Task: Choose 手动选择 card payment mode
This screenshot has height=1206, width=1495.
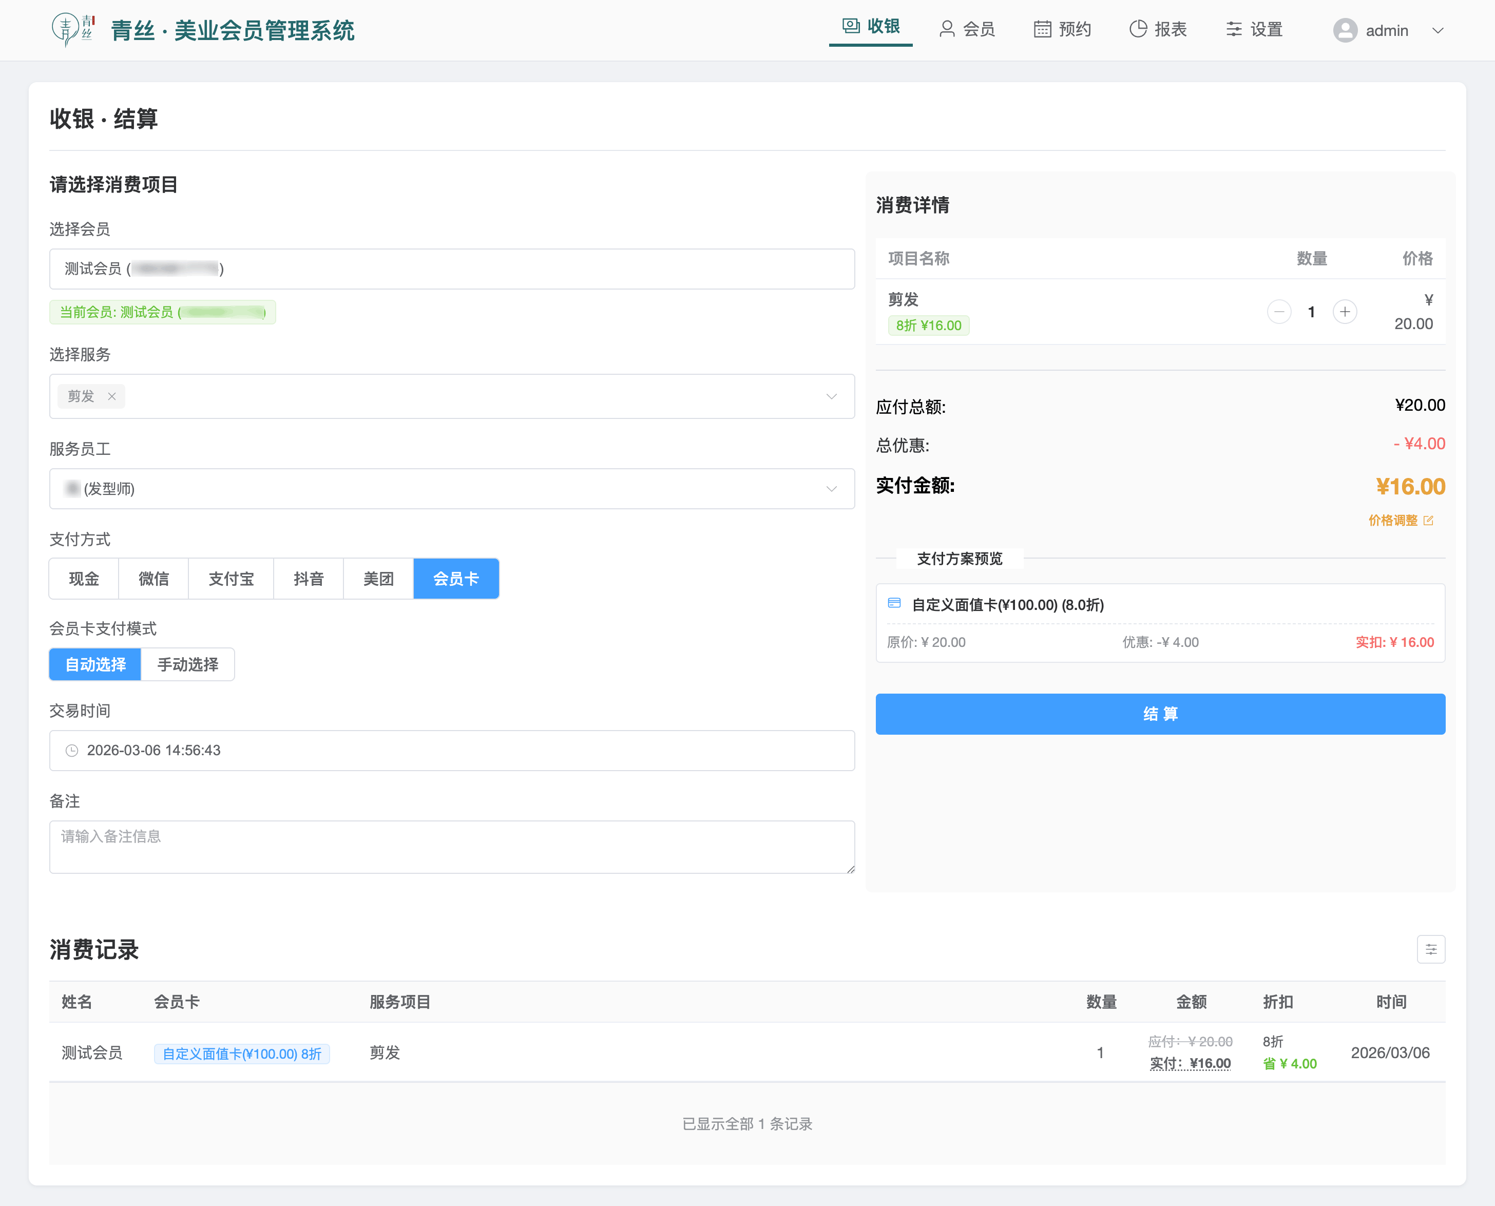Action: [187, 665]
